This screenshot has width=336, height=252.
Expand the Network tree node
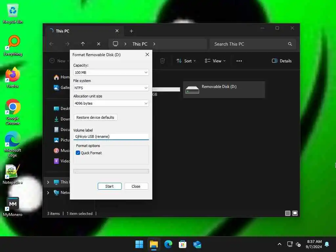point(48,193)
